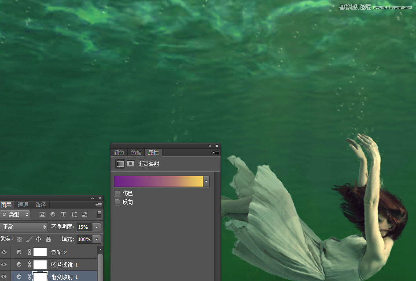Switch to the 通道 tab
This screenshot has height=281, width=416.
[23, 205]
